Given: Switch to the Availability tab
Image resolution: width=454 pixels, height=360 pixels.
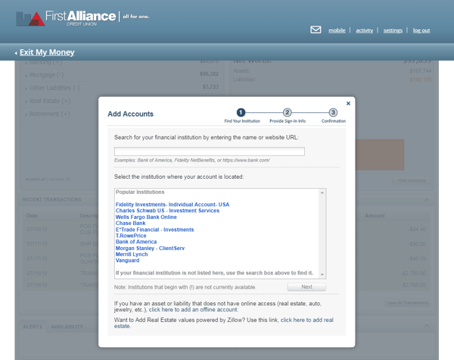Looking at the screenshot, I should [67, 327].
